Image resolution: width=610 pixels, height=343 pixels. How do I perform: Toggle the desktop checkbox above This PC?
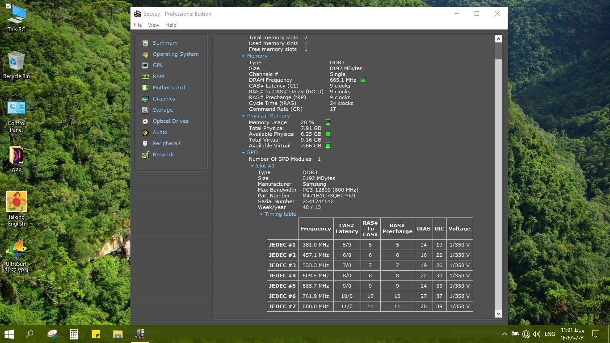8,6
